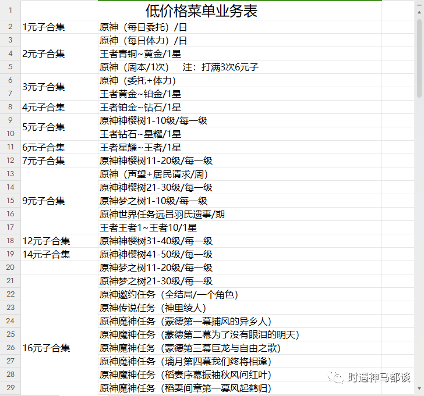Select row header 20
The image size is (424, 396).
10,267
